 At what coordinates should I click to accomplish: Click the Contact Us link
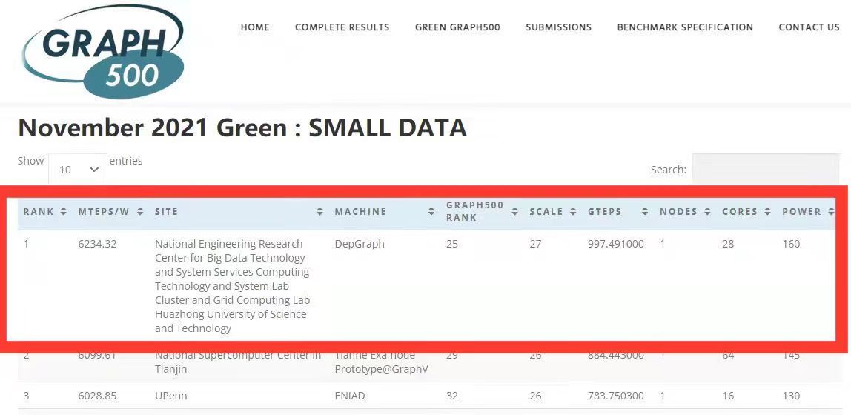(x=809, y=27)
